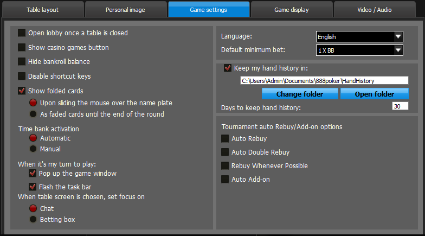Image resolution: width=425 pixels, height=236 pixels.
Task: Expand the Language dropdown
Action: point(359,37)
